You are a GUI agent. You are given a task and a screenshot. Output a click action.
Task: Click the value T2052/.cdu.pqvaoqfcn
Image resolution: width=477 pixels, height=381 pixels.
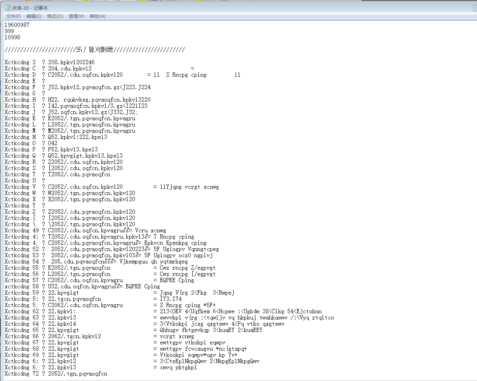79,174
